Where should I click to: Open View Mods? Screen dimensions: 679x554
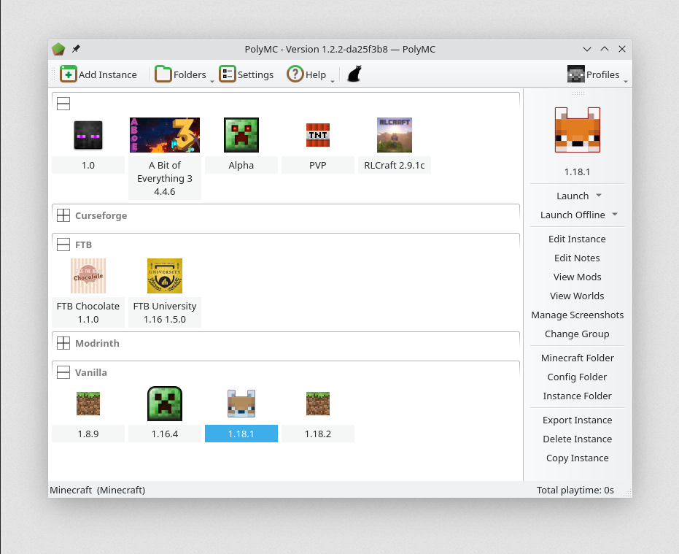click(577, 277)
